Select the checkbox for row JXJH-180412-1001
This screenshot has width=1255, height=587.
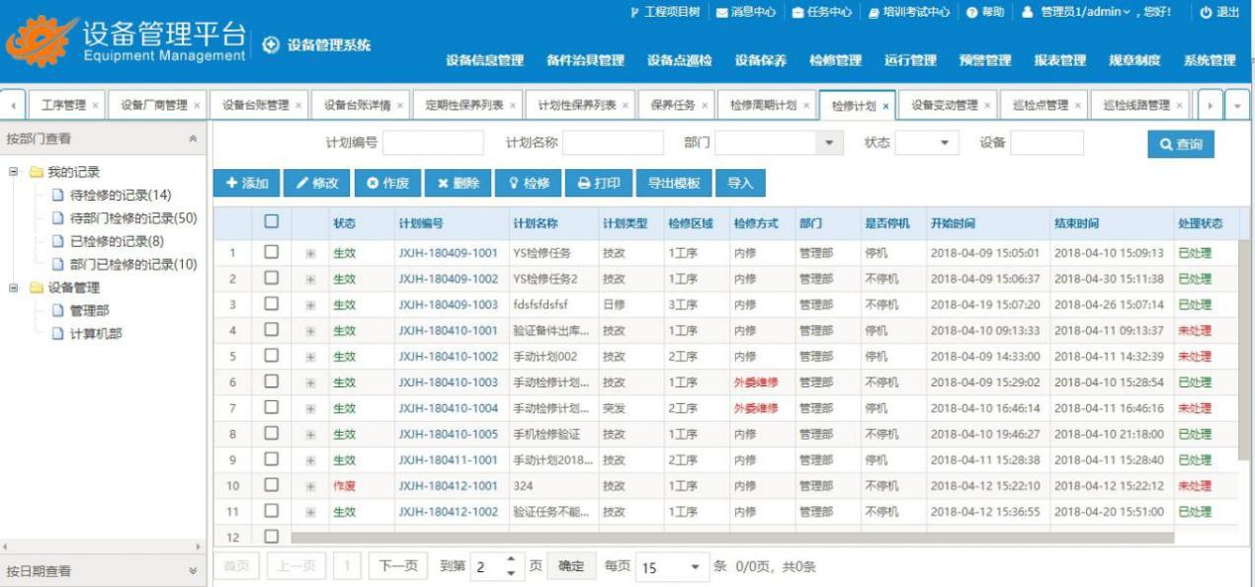[x=271, y=485]
